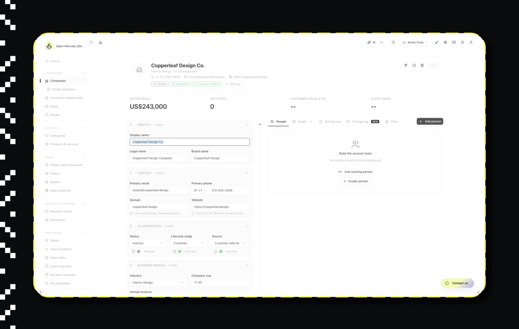The width and height of the screenshot is (519, 329).
Task: Open the settings gear icon
Action: (x=445, y=42)
